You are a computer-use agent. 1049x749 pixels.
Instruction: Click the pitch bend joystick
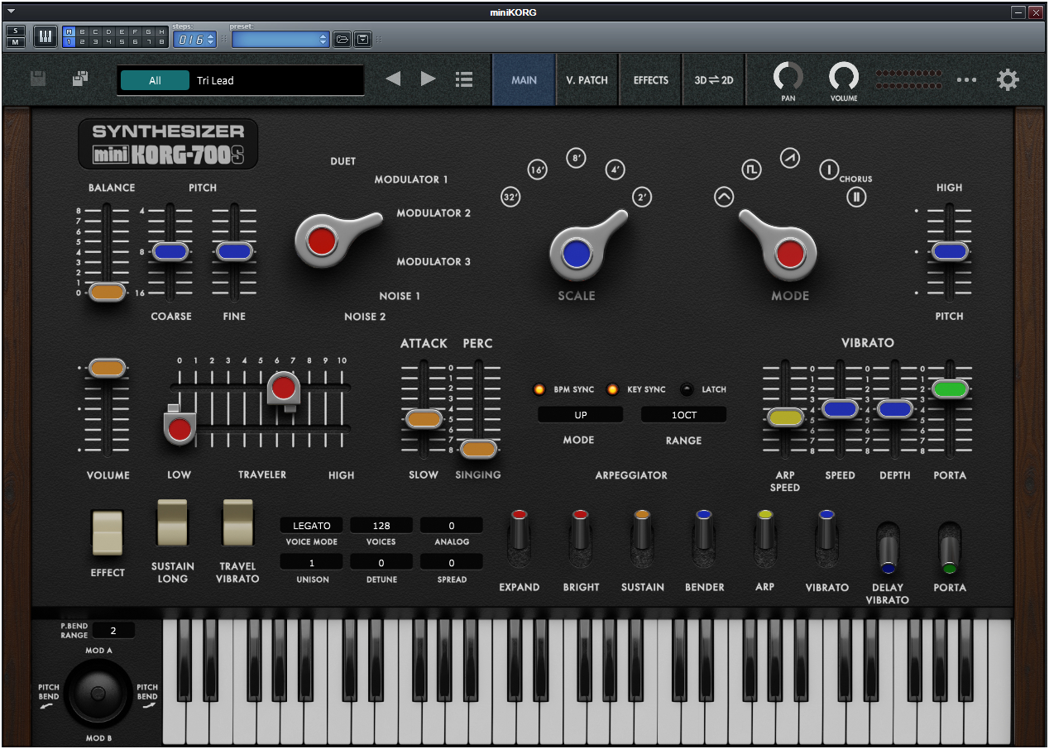(98, 693)
